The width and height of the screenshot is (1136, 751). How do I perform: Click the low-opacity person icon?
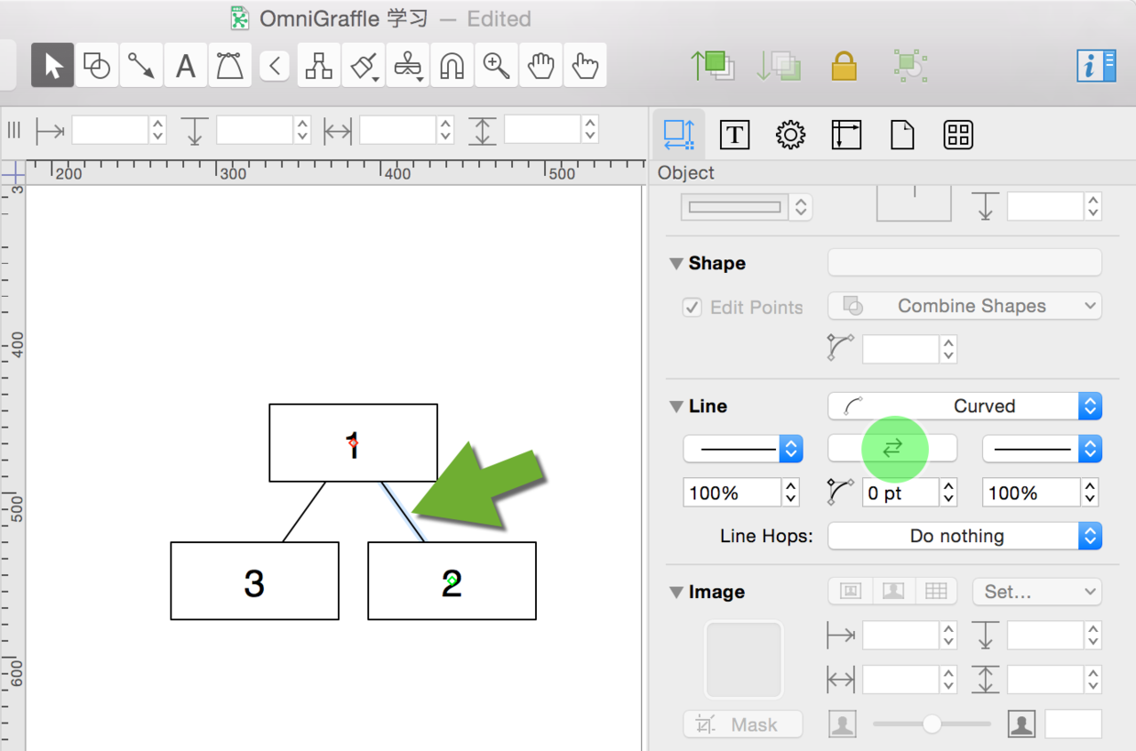click(842, 724)
